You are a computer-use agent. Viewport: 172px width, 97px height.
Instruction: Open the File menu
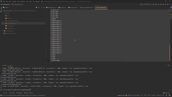pyautogui.click(x=4, y=2)
